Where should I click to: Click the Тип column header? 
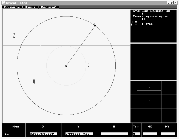pos(136,127)
